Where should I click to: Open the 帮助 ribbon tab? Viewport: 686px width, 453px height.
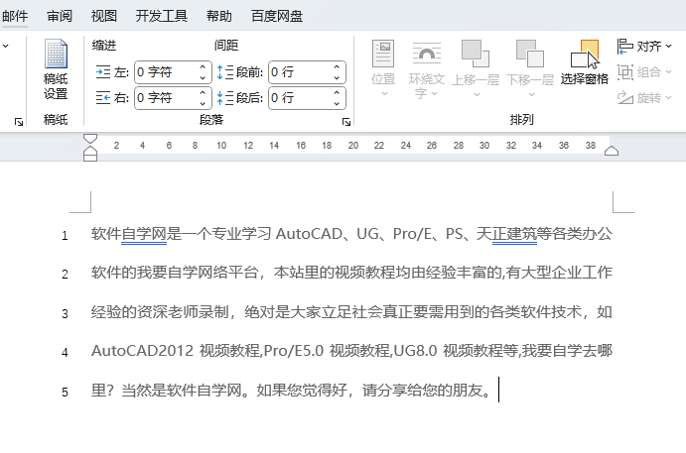click(x=218, y=16)
